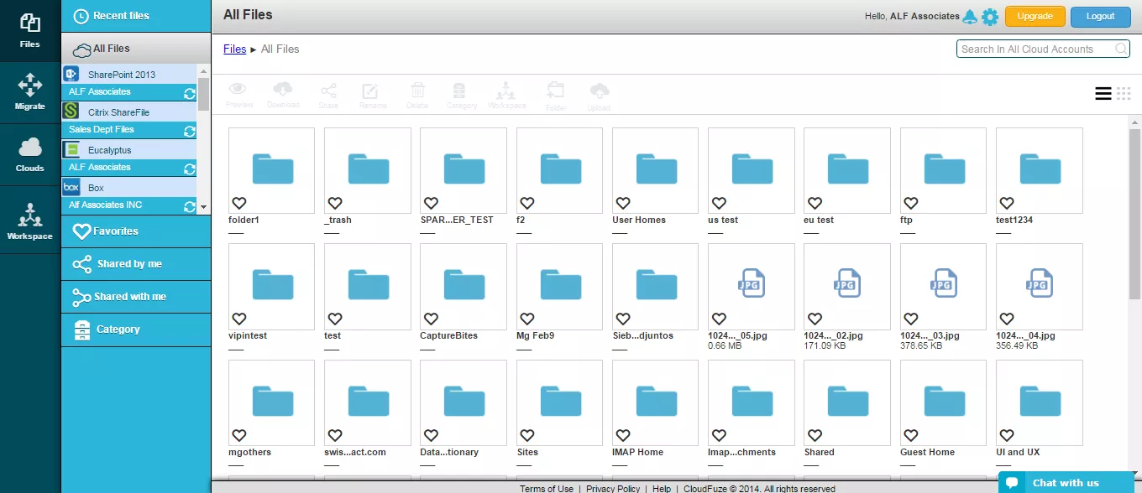Refresh Alf Associates INC Box account

[x=190, y=206]
